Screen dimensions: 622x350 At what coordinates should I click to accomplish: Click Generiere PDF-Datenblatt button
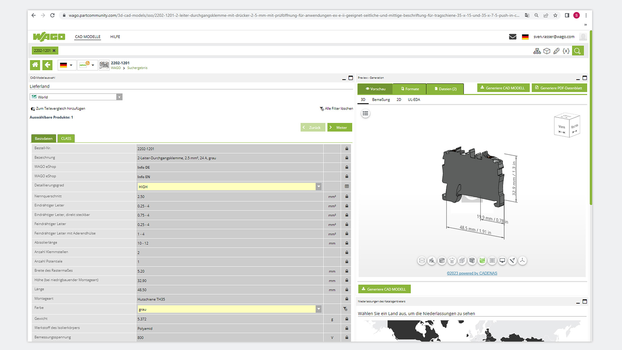click(559, 88)
